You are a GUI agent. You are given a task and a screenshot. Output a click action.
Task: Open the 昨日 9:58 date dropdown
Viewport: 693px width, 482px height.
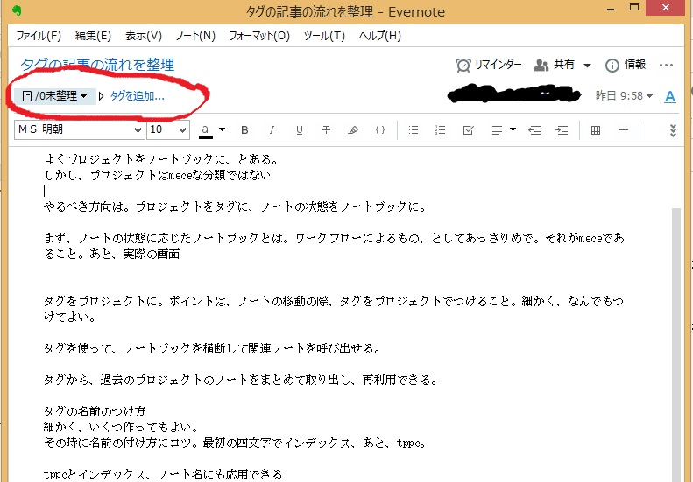(x=624, y=95)
